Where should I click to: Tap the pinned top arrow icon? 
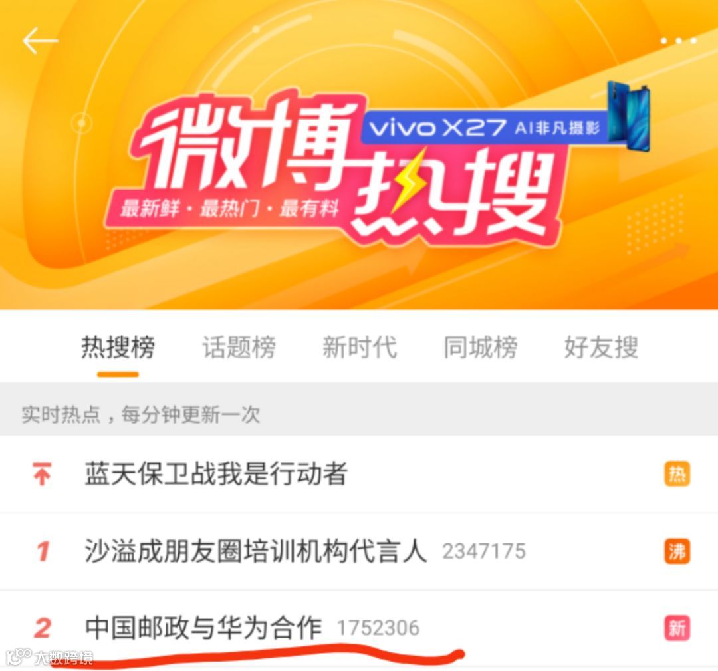click(x=42, y=473)
